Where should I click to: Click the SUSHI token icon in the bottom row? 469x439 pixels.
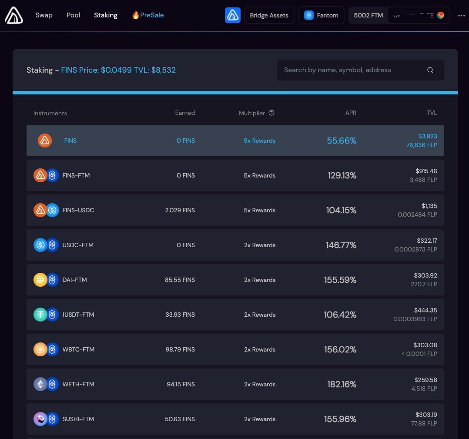(x=40, y=419)
